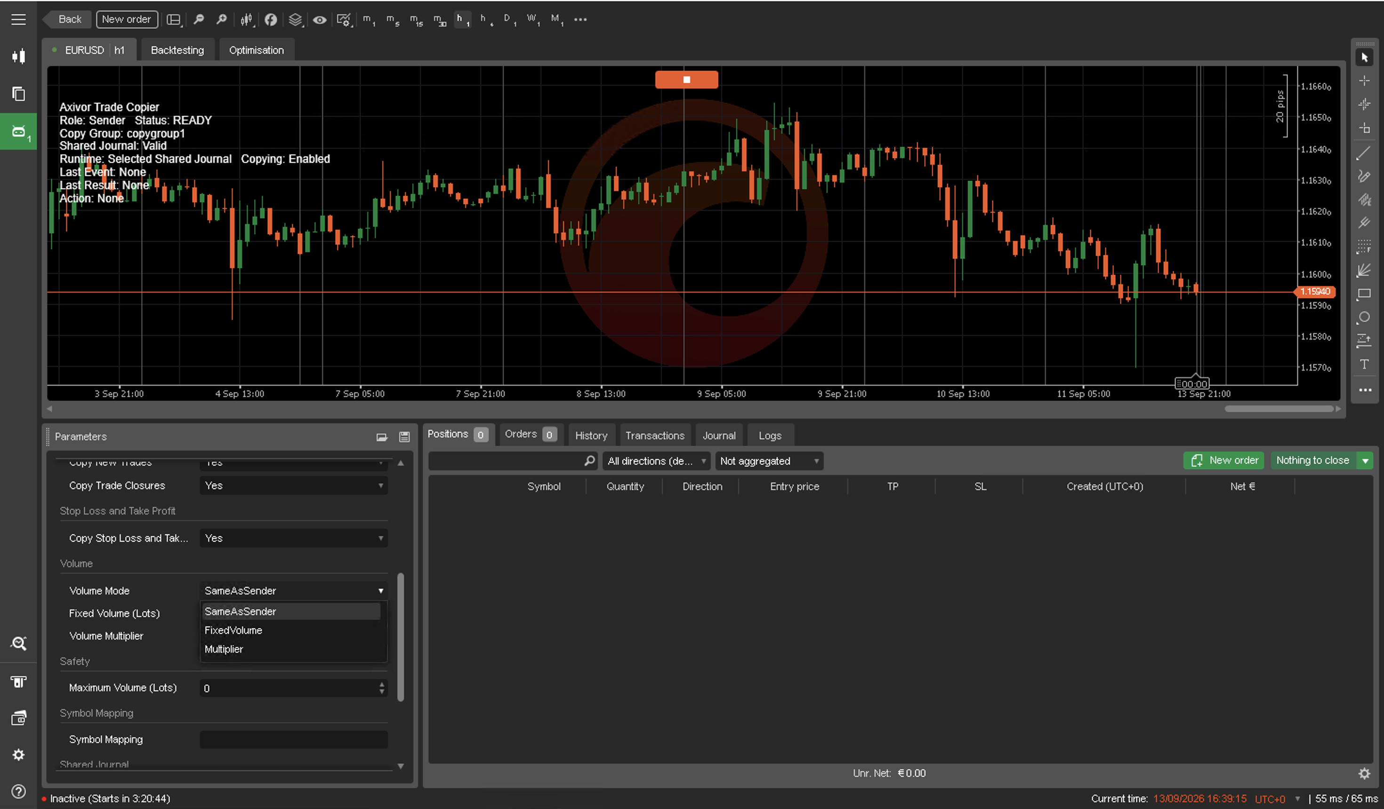
Task: Open the History tab
Action: tap(591, 436)
